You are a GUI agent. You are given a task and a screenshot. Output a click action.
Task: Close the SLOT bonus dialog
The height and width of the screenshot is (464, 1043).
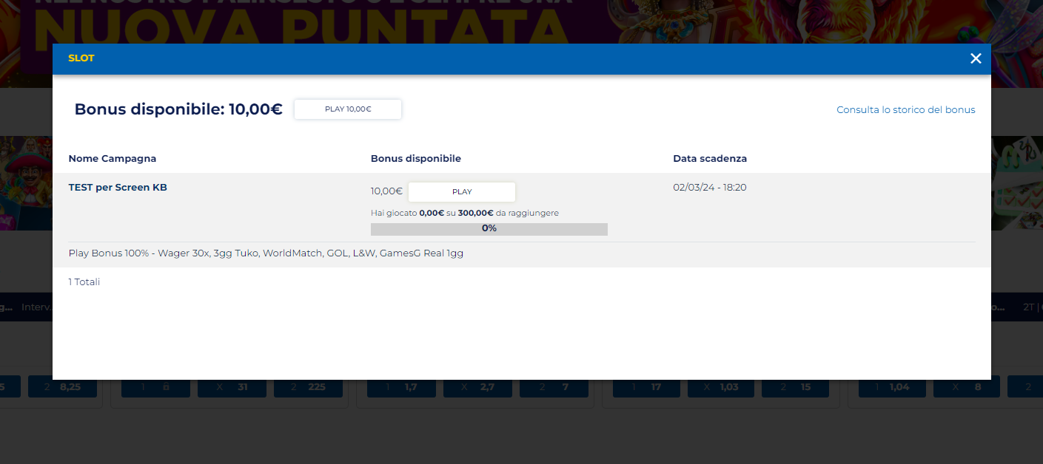[x=976, y=58]
